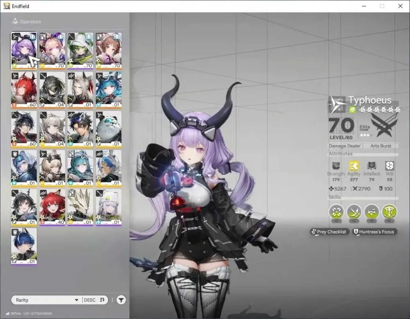The width and height of the screenshot is (410, 319).
Task: Click the Will attribute brain icon
Action: [389, 166]
